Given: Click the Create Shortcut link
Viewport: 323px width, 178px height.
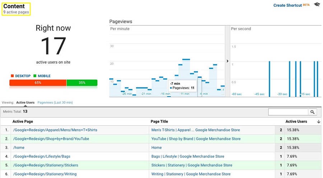Looking at the screenshot, I should click(287, 5).
